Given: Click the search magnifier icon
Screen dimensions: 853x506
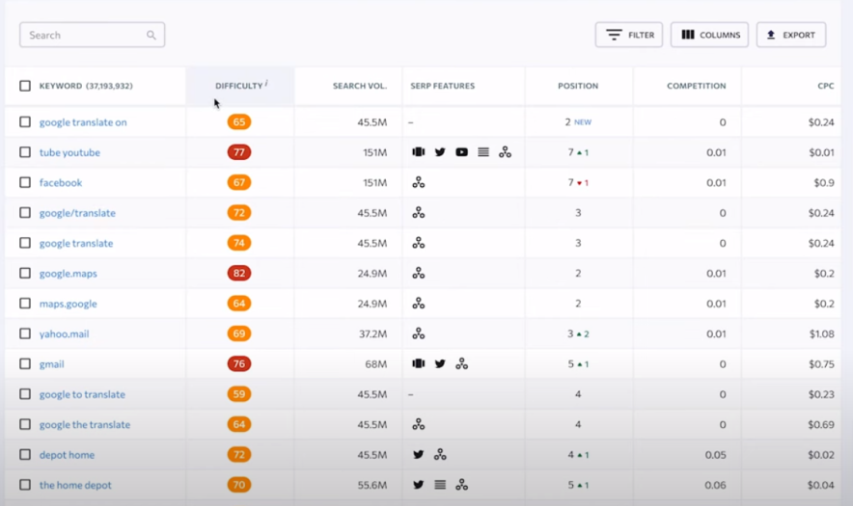Looking at the screenshot, I should pos(151,36).
